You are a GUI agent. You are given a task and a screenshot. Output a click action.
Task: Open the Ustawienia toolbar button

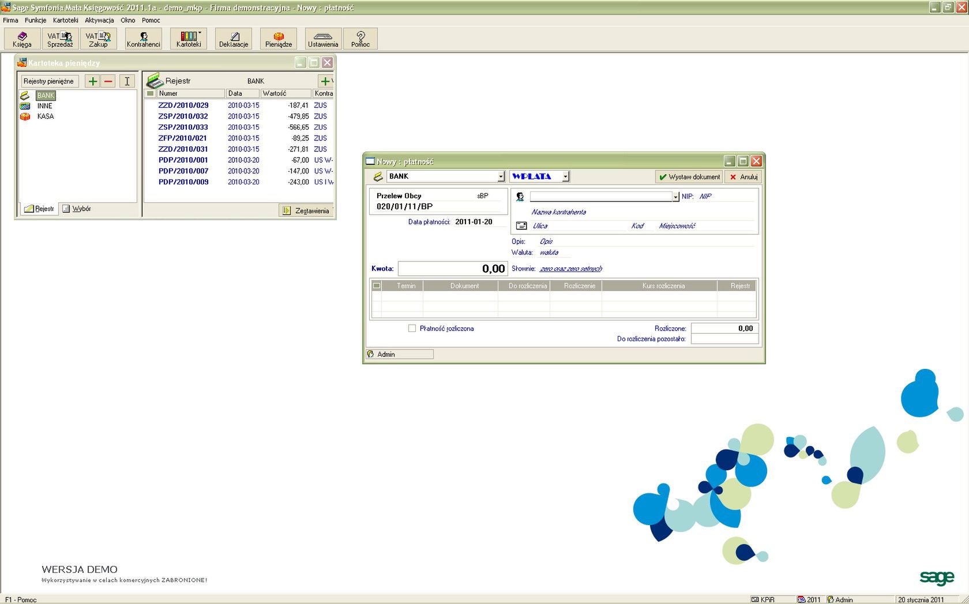point(323,39)
